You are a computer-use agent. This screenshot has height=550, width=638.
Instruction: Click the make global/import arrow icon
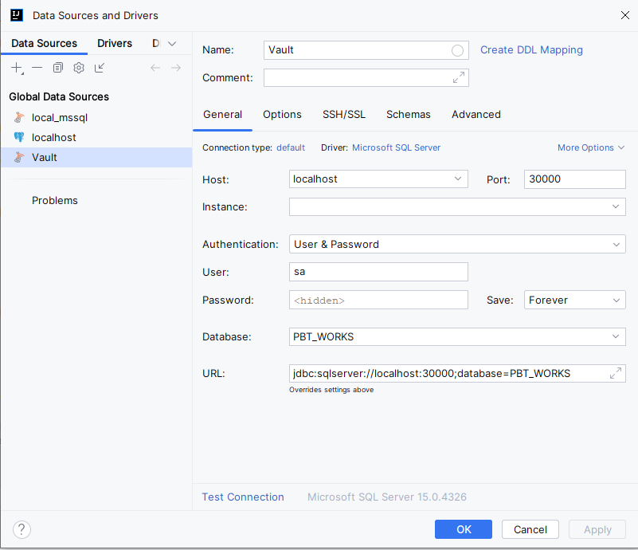click(100, 68)
